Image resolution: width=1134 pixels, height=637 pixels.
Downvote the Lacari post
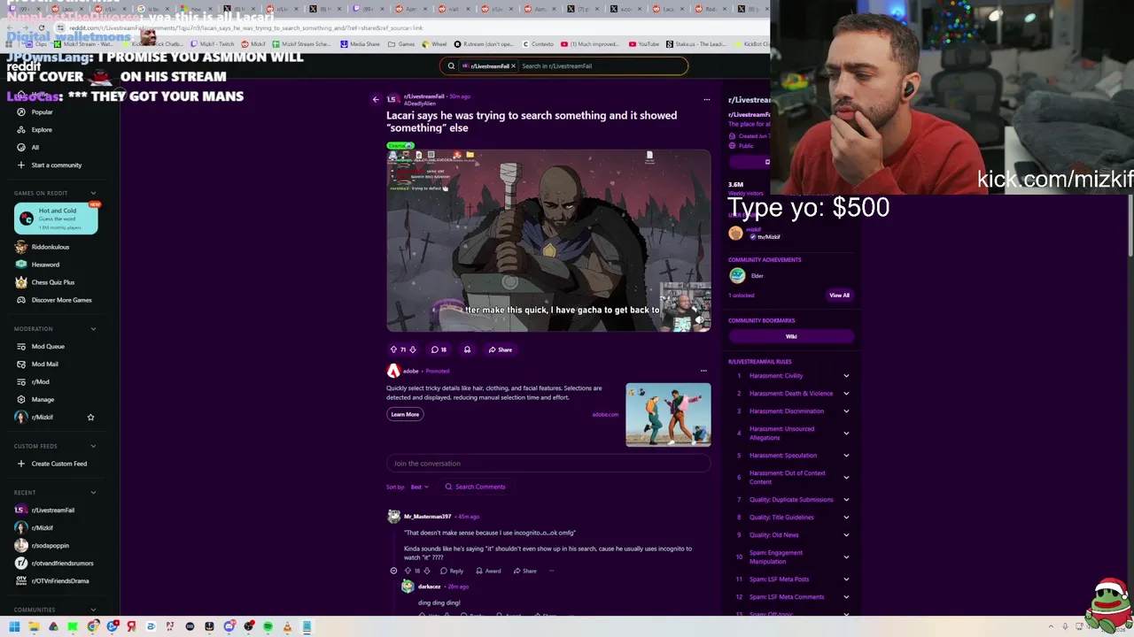[412, 349]
